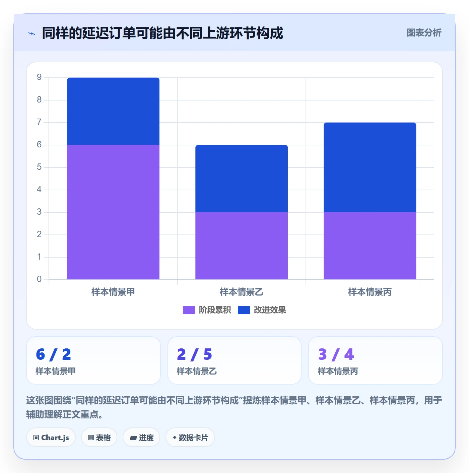Select the Chart.js tag chip
This screenshot has width=469, height=473.
(x=51, y=437)
